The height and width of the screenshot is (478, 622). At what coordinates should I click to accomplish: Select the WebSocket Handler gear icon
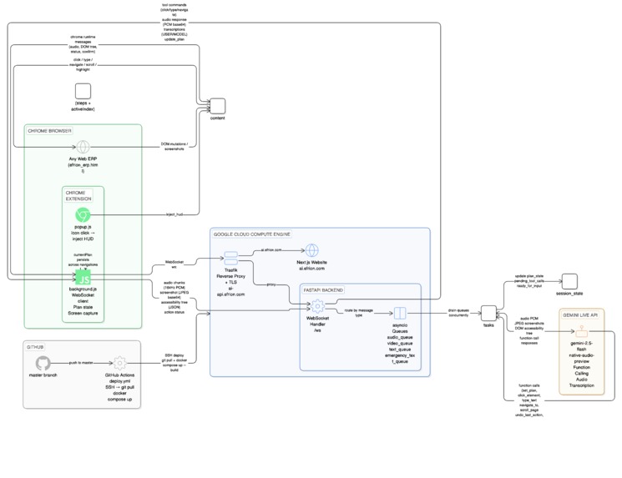pos(317,306)
